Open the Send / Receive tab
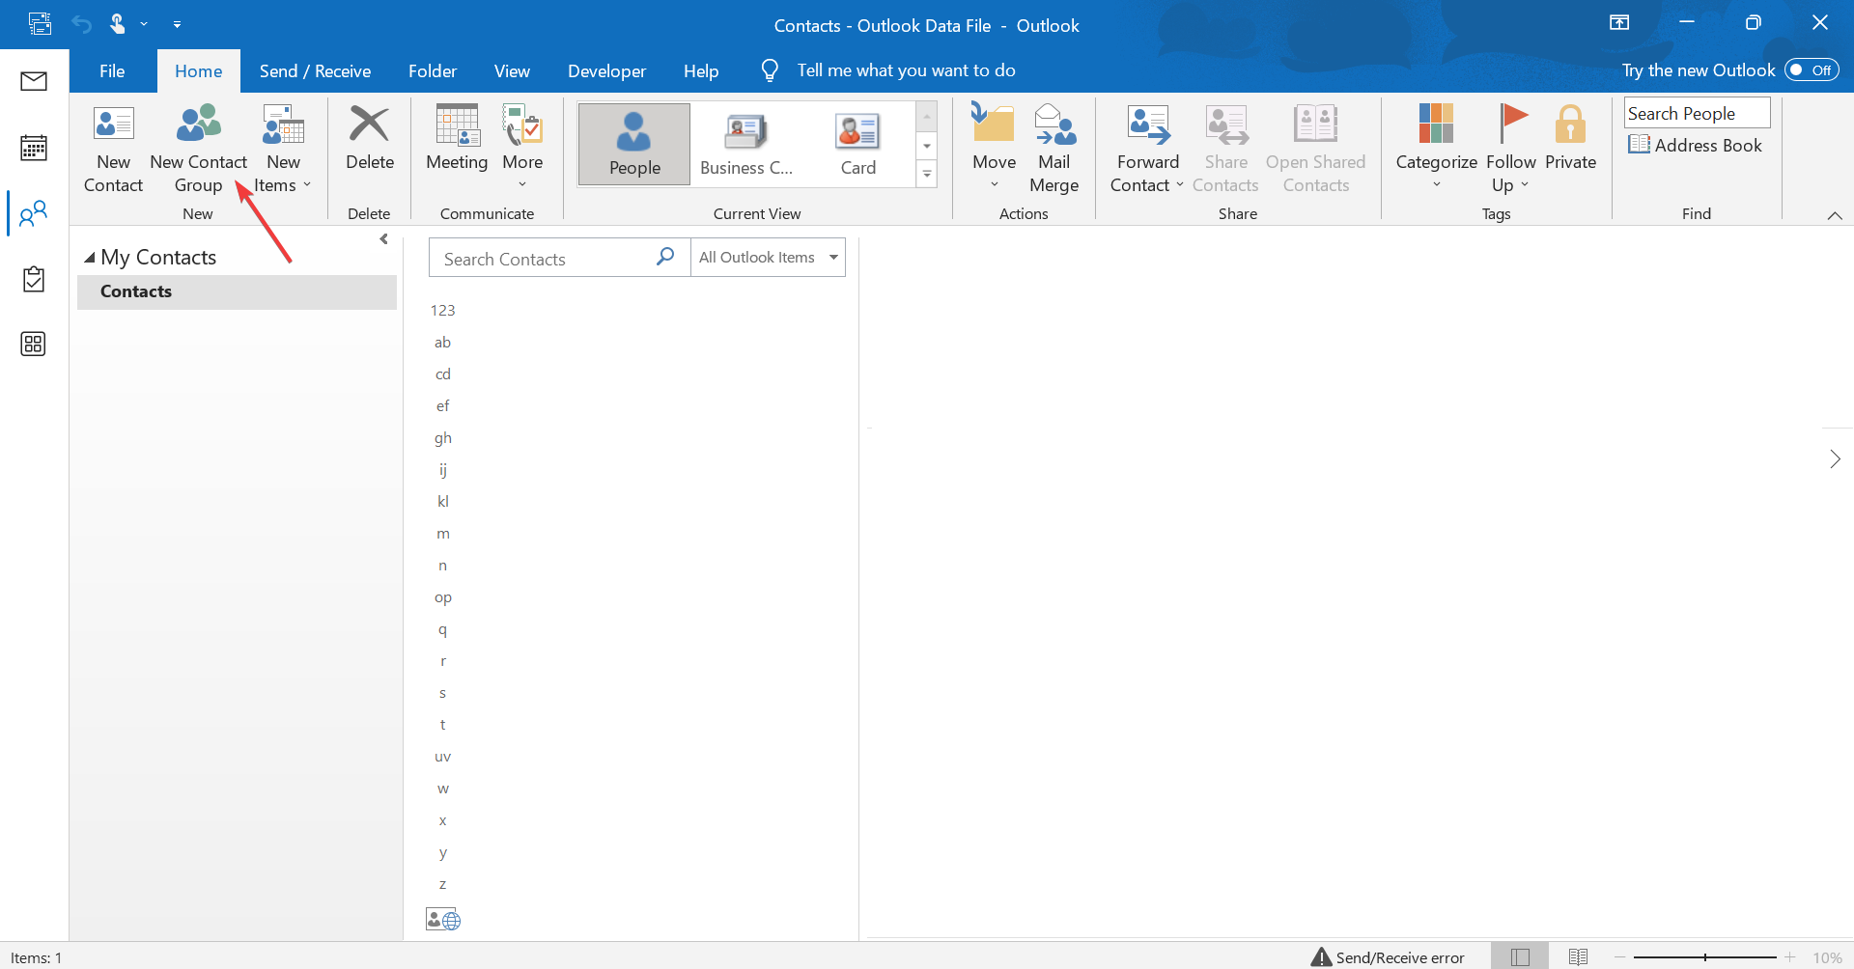The image size is (1854, 969). [x=315, y=70]
